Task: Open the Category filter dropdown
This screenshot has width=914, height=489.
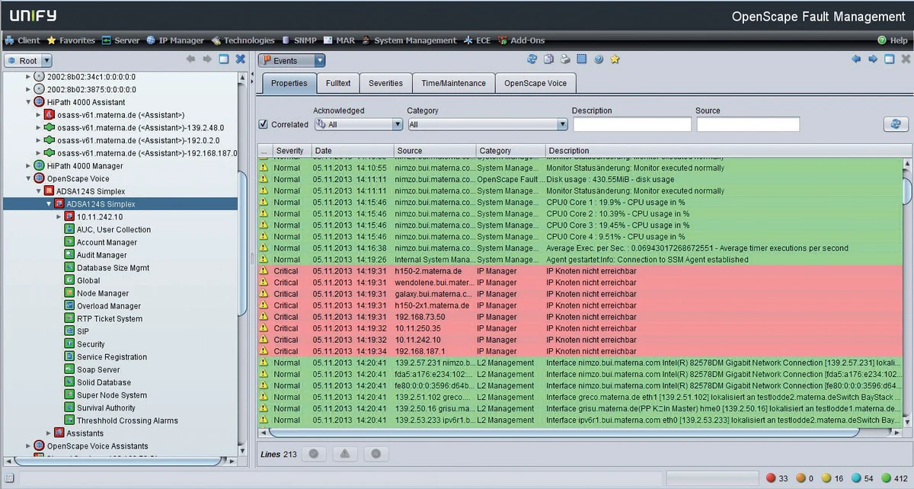Action: pyautogui.click(x=487, y=124)
